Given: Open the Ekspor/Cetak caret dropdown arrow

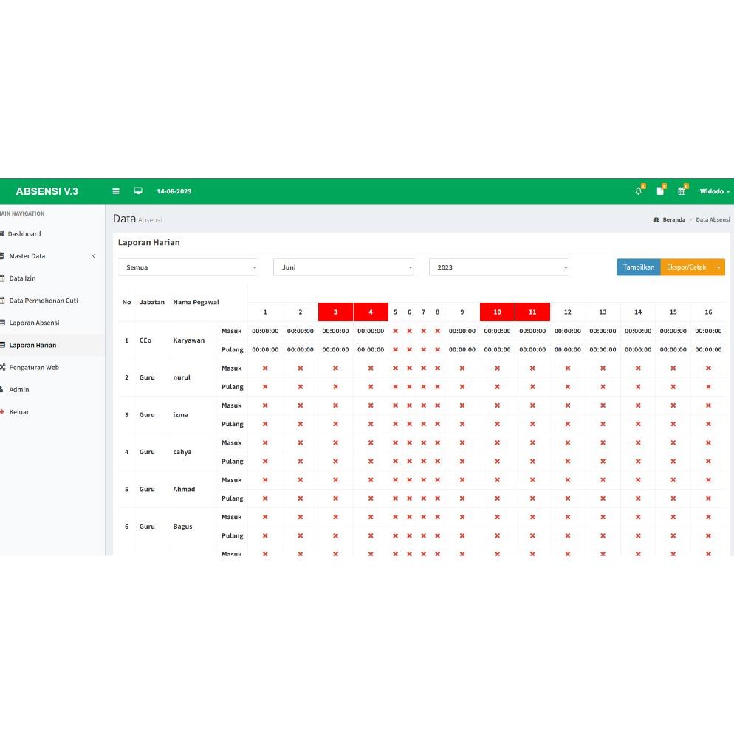Looking at the screenshot, I should (718, 267).
